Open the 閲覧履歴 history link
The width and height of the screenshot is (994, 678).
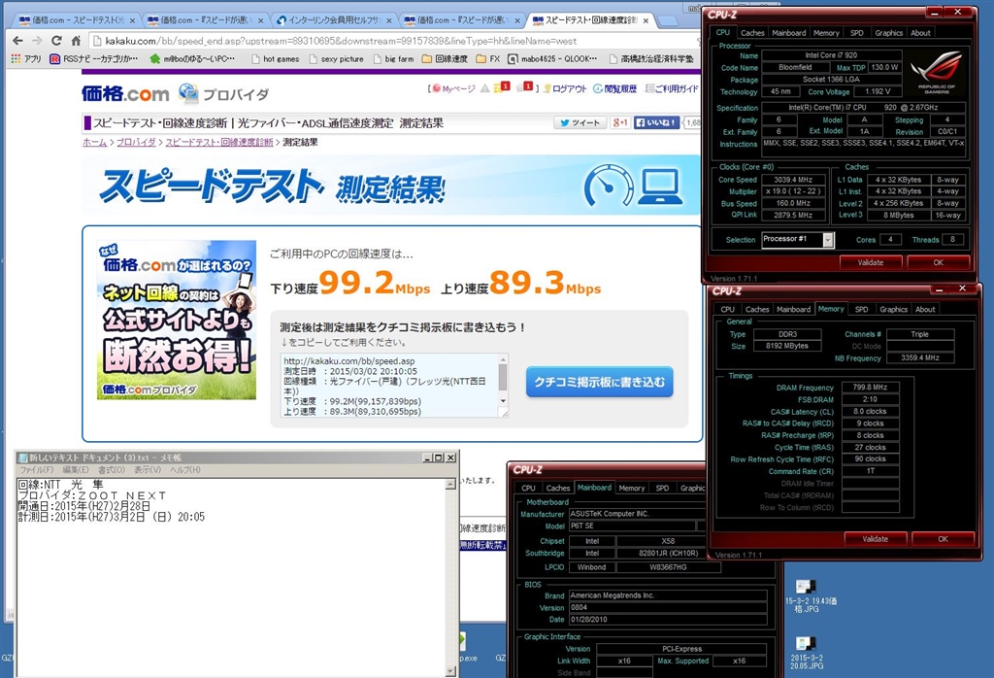tap(614, 88)
